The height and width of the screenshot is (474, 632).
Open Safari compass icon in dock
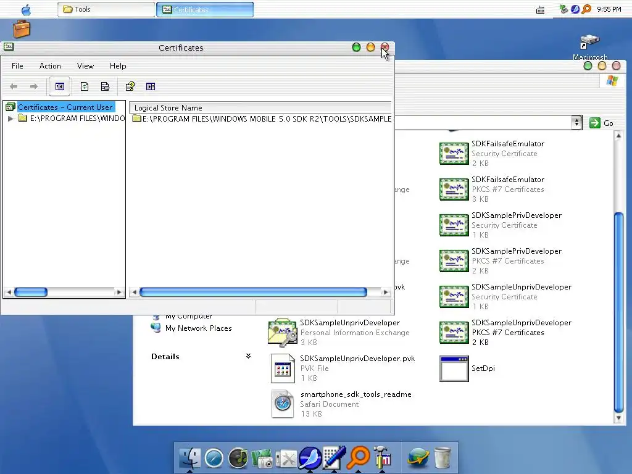214,459
